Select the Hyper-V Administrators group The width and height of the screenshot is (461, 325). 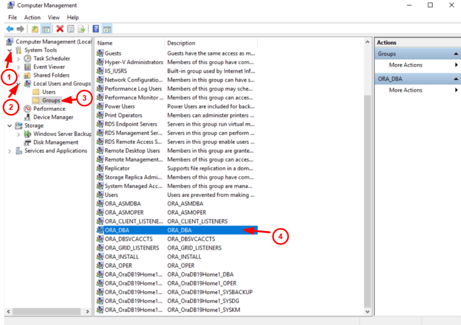[176, 62]
